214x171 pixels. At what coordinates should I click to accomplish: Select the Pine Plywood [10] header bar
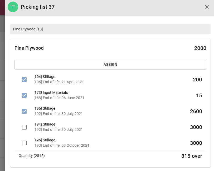(110, 29)
